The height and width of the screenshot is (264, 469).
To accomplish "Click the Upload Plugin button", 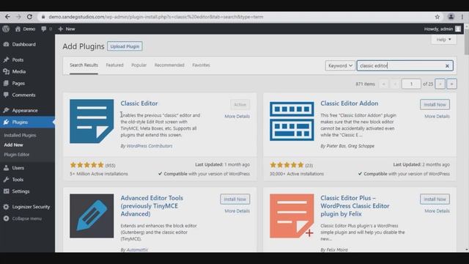I will click(125, 46).
